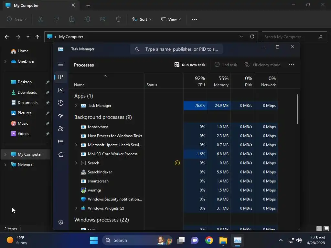Go forward in File Explorer navigation
This screenshot has width=331, height=248.
click(x=18, y=37)
